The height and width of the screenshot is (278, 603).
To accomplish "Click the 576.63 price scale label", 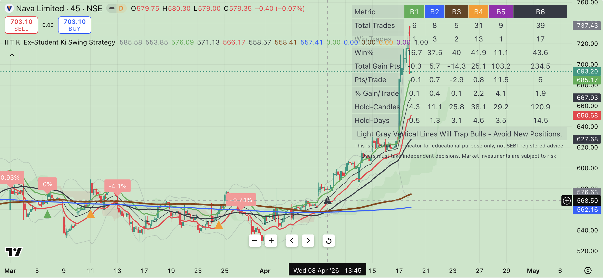I will pyautogui.click(x=587, y=192).
